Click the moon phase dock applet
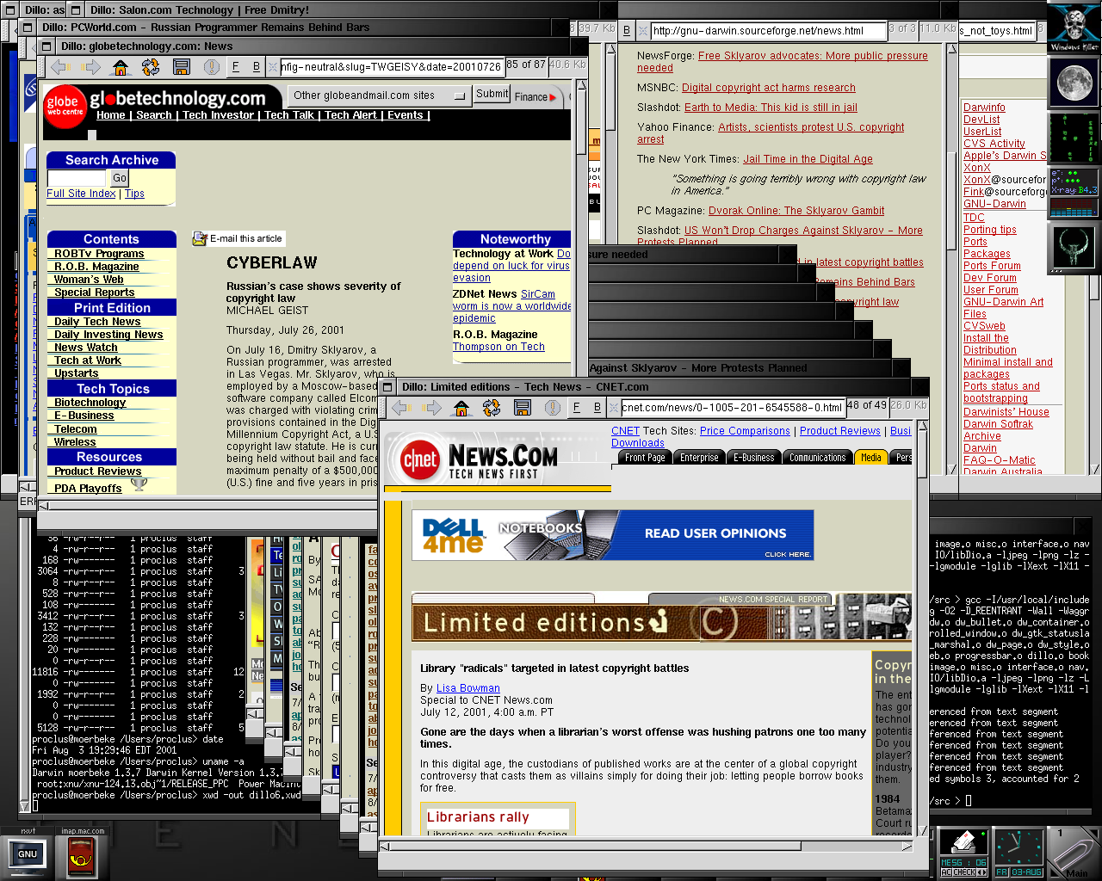The image size is (1102, 881). 1074,83
